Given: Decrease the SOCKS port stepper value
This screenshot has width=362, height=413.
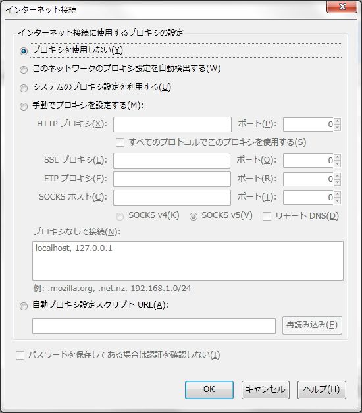Looking at the screenshot, I should pos(337,201).
